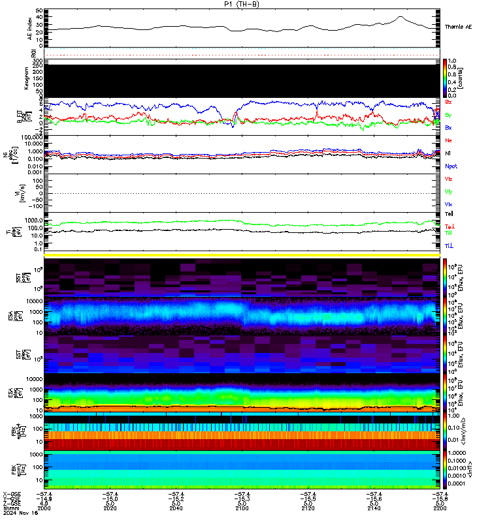490x522 pixels.
Task: Click the blue 'Bx' legend label
Action: tap(448, 128)
